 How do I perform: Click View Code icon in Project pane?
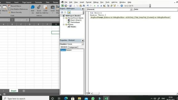62,12
